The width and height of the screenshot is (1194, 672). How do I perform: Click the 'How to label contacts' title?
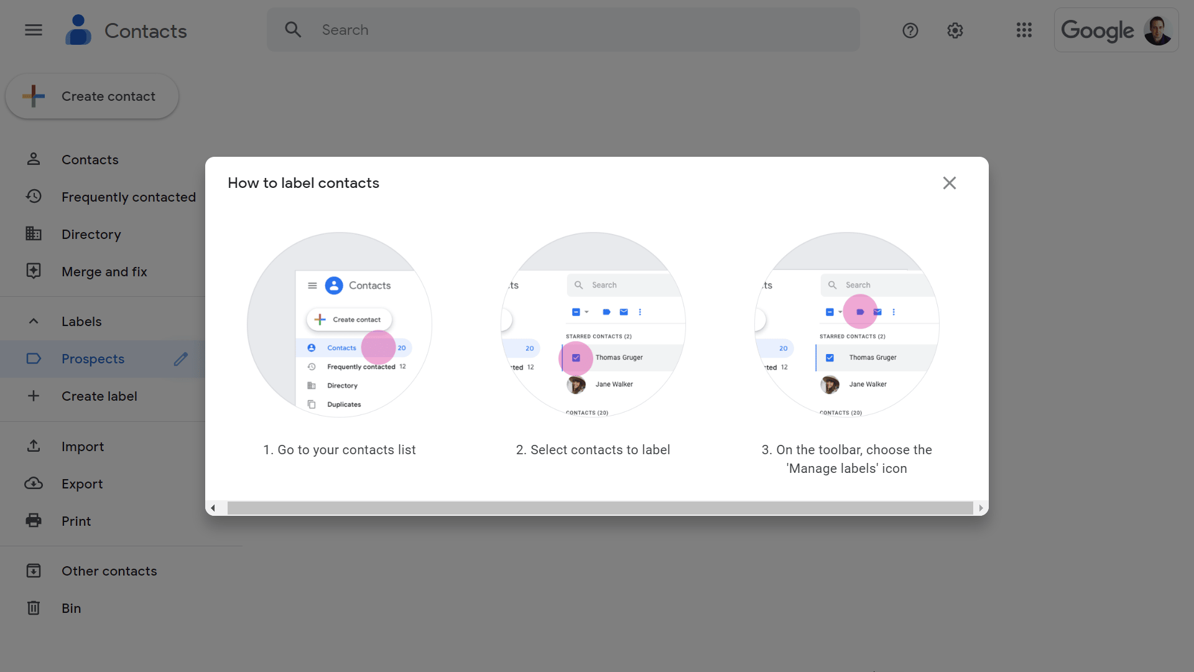[303, 183]
